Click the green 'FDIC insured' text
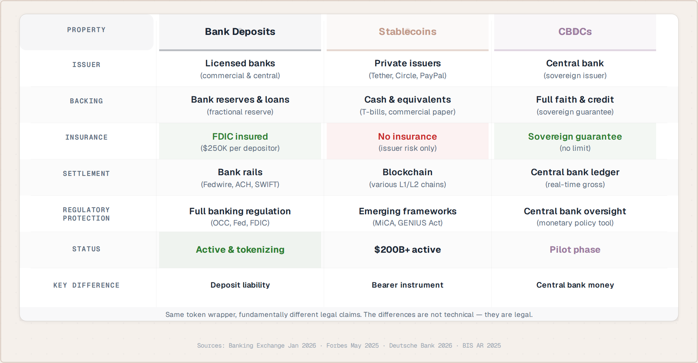The width and height of the screenshot is (698, 363). (x=240, y=136)
